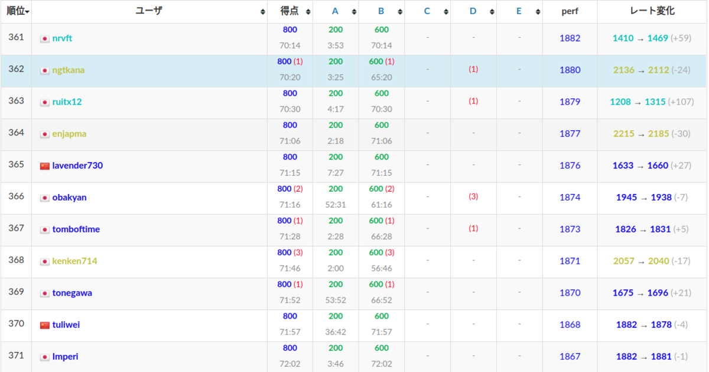Click perf value 1870 for tonegawa

(570, 293)
